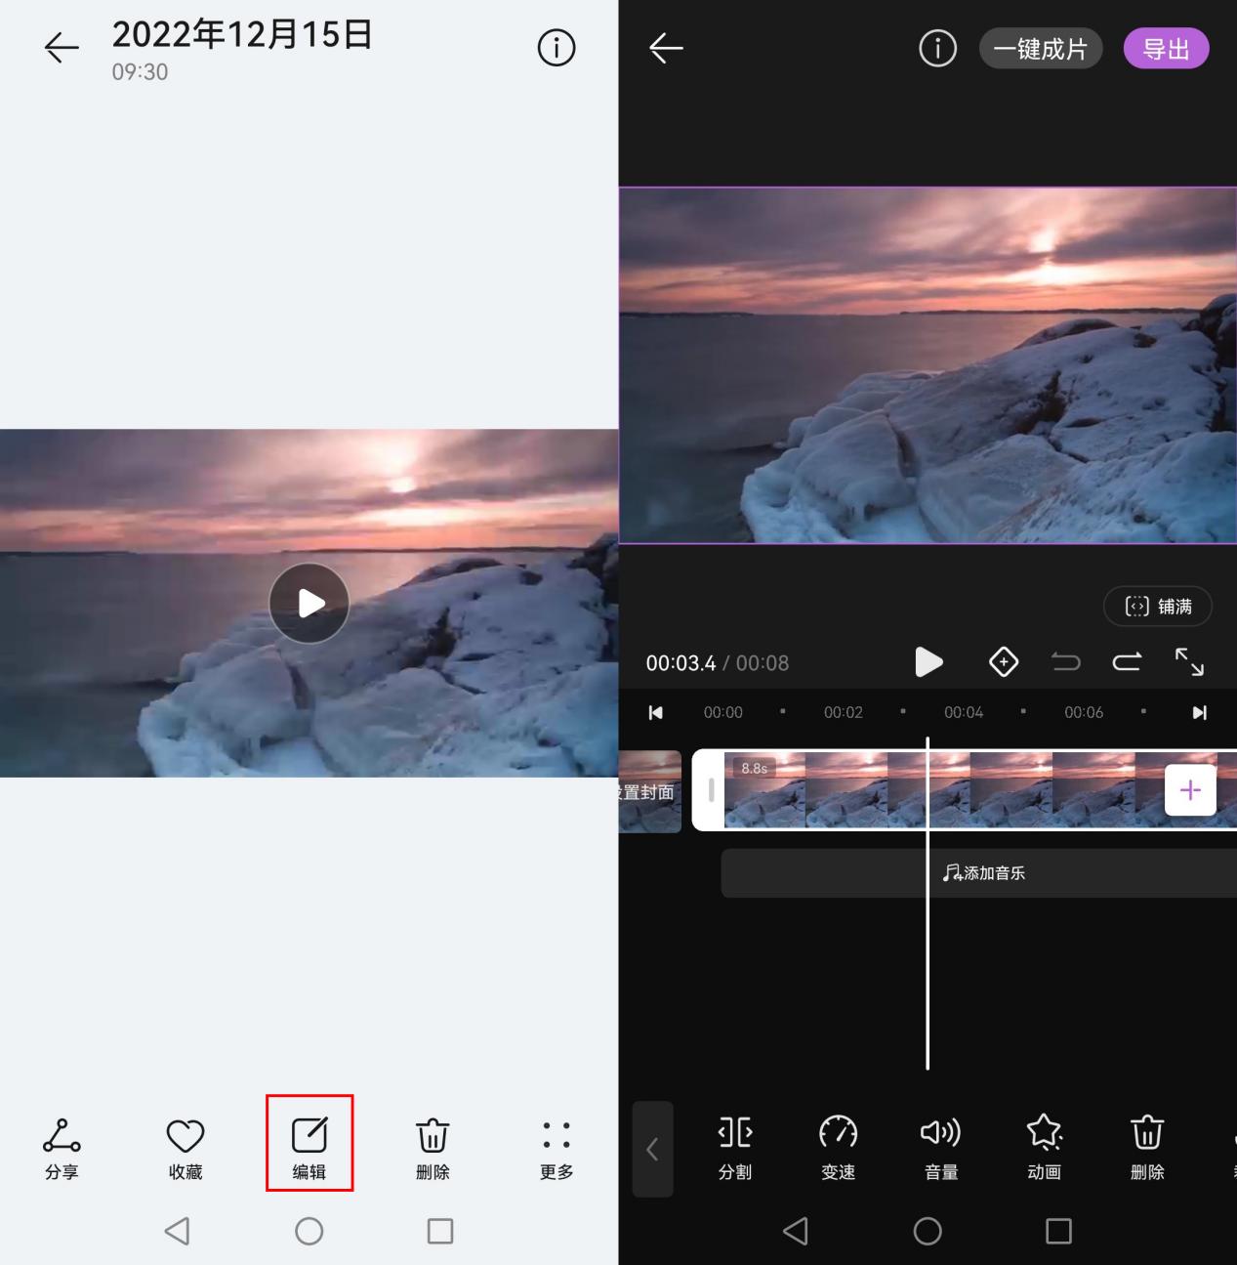Screen dimensions: 1237x1265
Task: Undo the last edit
Action: click(1066, 662)
